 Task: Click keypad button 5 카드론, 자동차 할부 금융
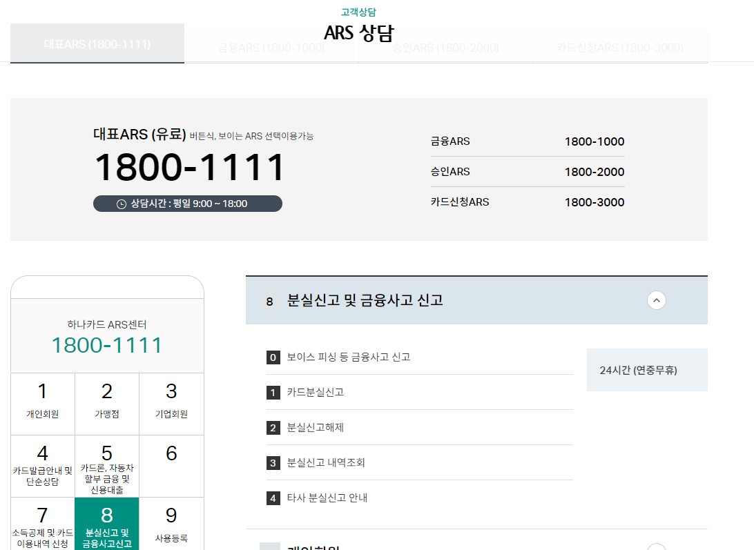pyautogui.click(x=107, y=466)
